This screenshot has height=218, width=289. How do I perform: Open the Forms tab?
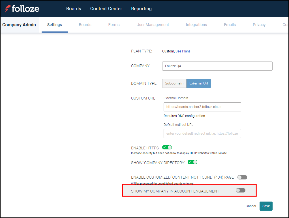pos(114,25)
